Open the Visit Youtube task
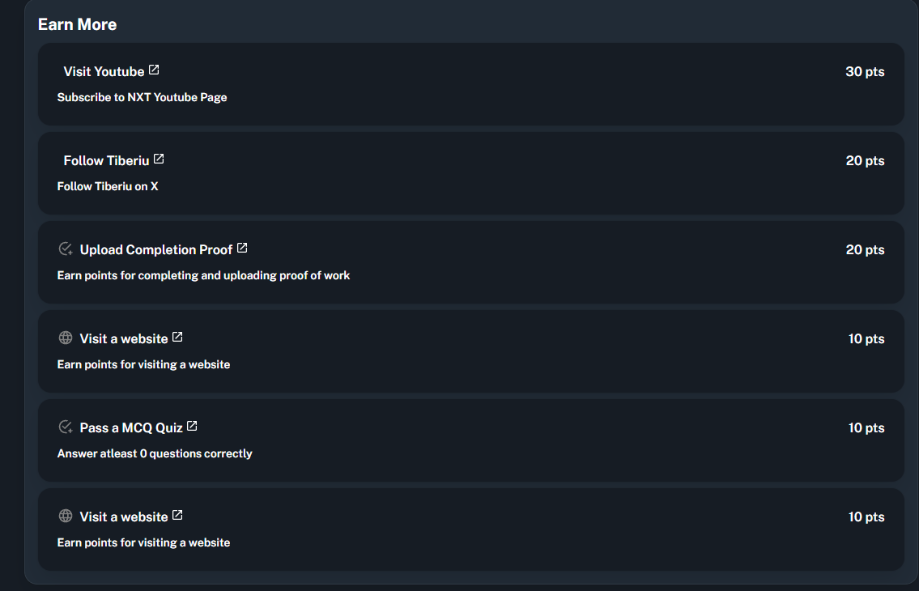The height and width of the screenshot is (591, 919). point(104,72)
